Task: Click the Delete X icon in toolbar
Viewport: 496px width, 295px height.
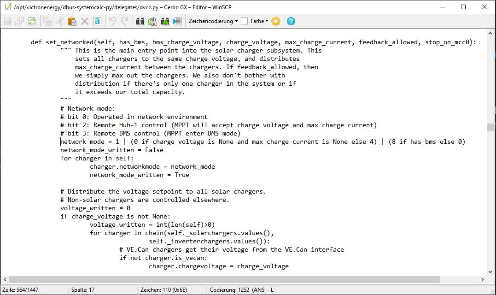Action: 84,21
